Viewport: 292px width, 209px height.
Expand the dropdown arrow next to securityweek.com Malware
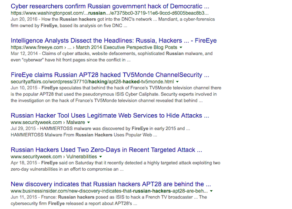89,123
